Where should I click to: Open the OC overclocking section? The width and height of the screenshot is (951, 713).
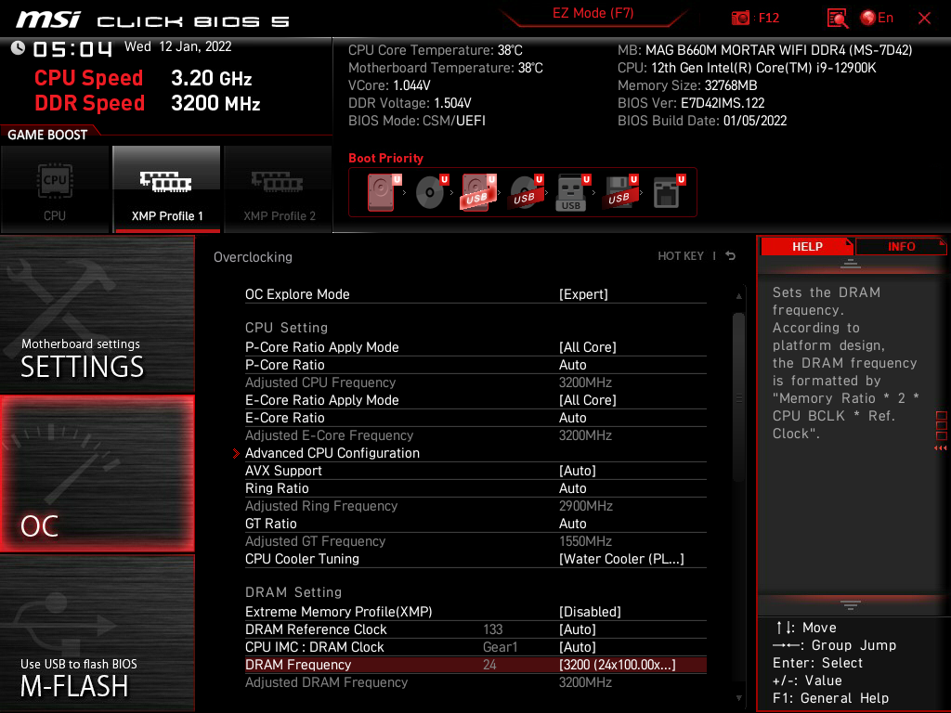point(97,473)
